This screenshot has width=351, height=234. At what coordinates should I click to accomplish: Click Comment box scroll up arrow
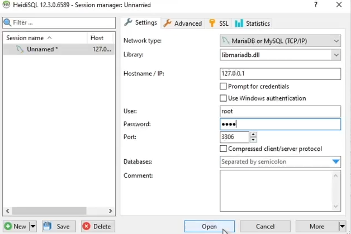click(x=335, y=176)
